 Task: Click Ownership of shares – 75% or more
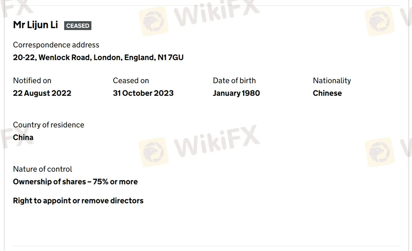point(75,182)
